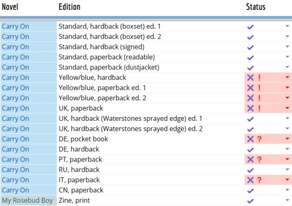
Task: Click red question mark on IT, paperback row
Action: tap(260, 180)
